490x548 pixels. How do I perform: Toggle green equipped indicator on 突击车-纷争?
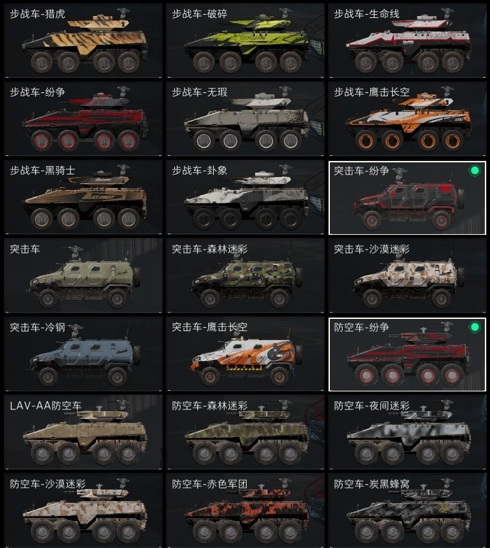(x=475, y=171)
